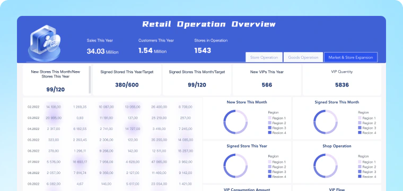Click New VIPs This Year value 566

[x=267, y=85]
